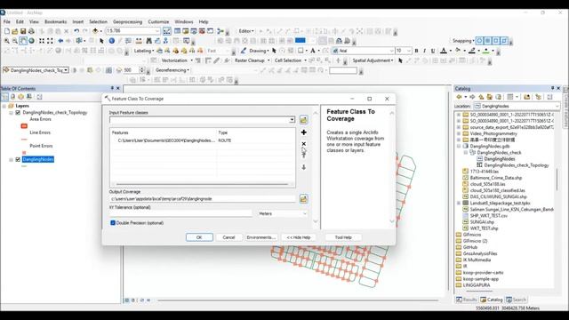Viewport: 569px width, 320px height.
Task: Click Catalog Connect To Folder icon
Action: click(527, 97)
